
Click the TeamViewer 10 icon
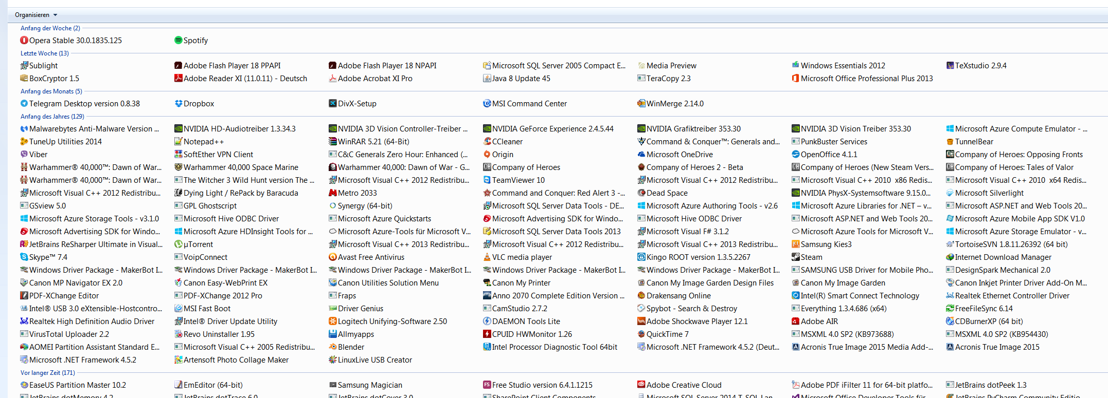pos(487,180)
